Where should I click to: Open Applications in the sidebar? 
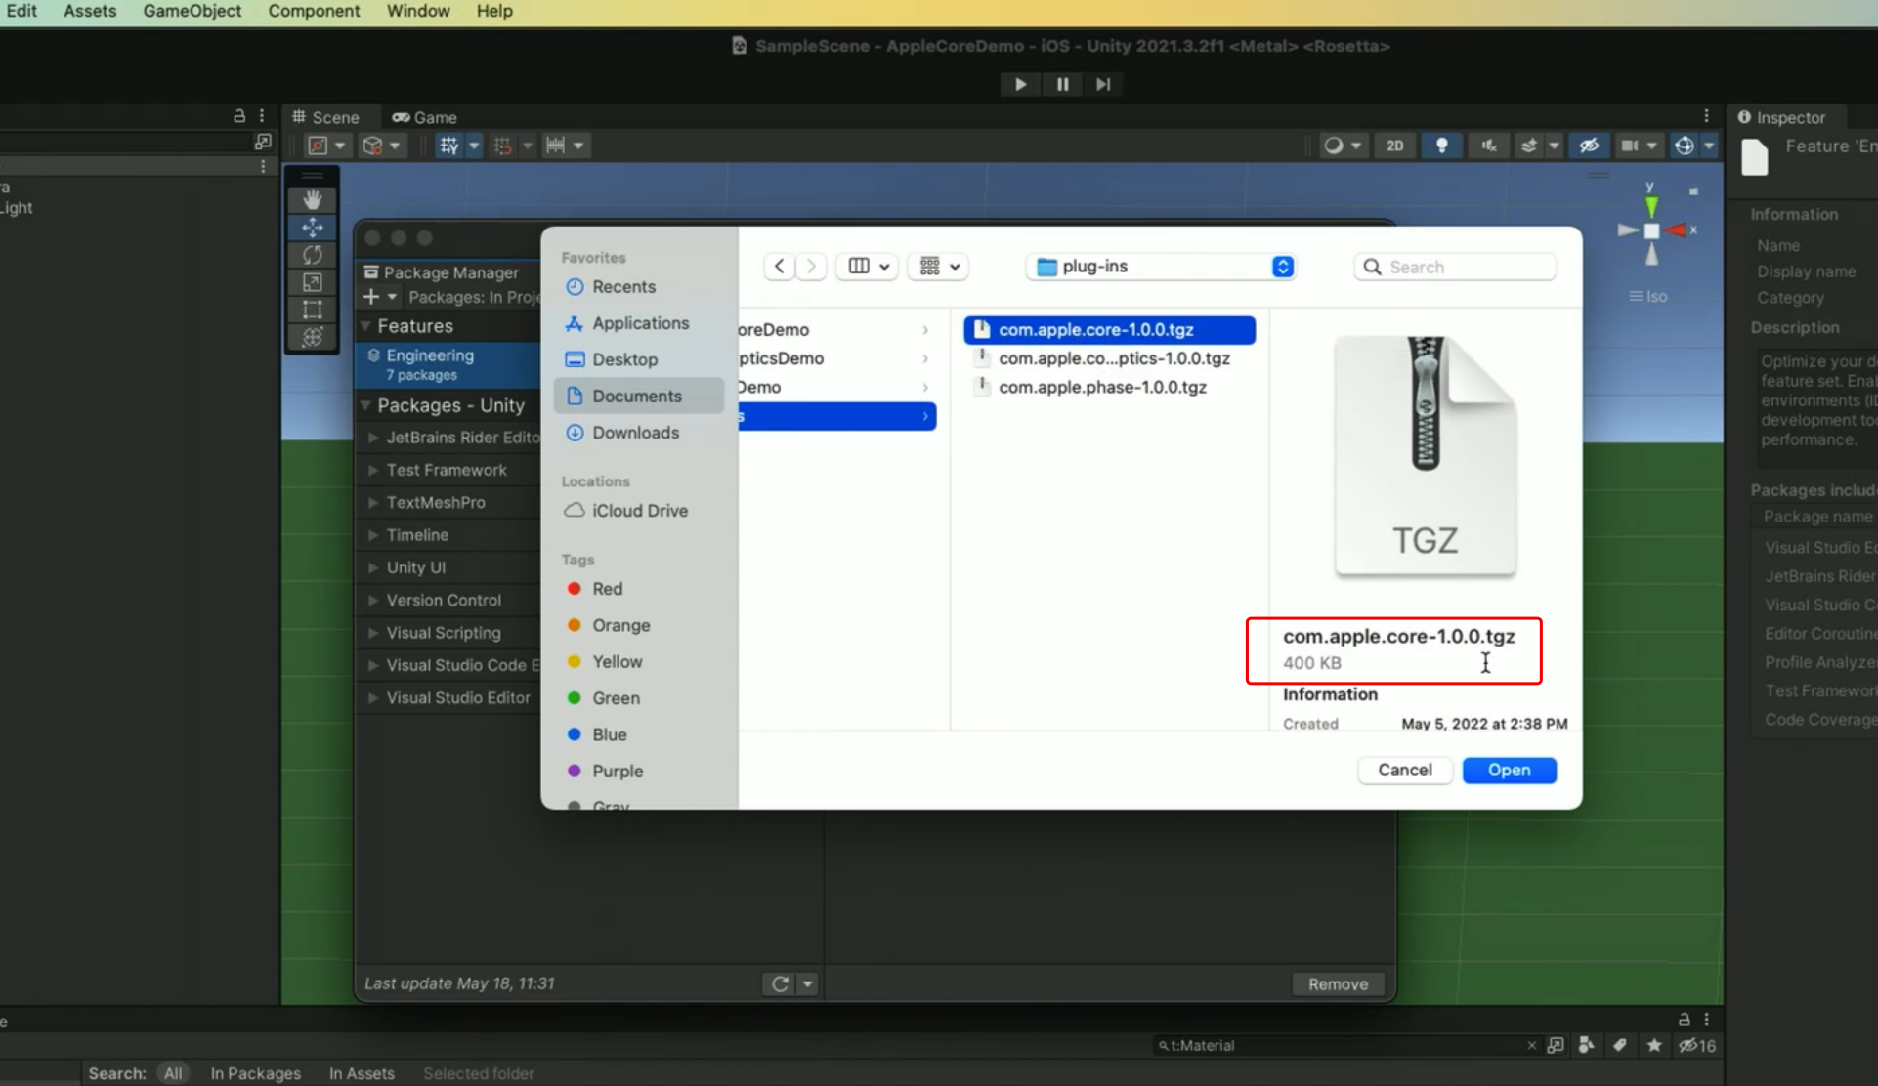(638, 323)
